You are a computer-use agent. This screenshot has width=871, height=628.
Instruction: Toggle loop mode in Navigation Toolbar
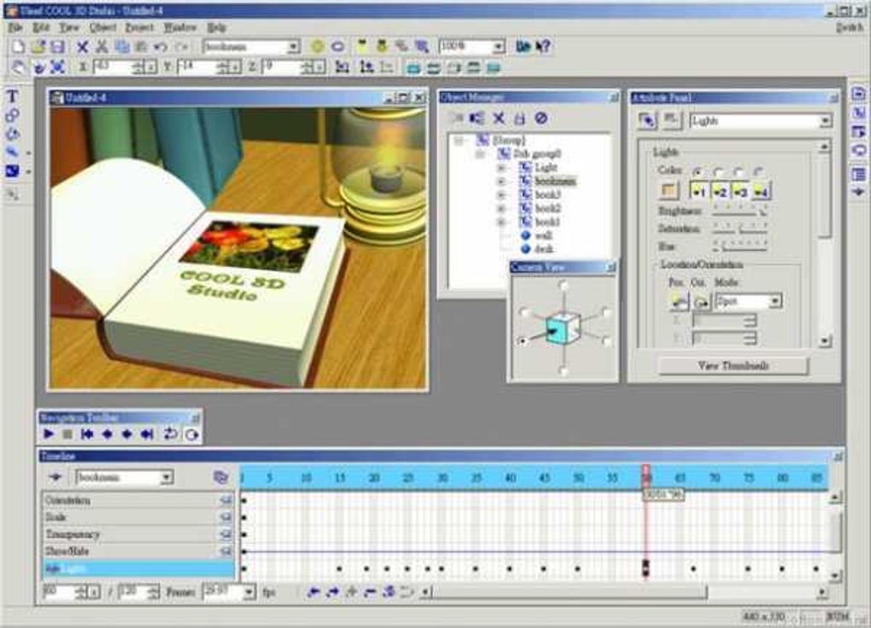pyautogui.click(x=170, y=433)
